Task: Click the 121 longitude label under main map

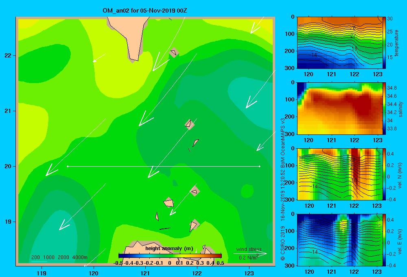Action: 145,273
